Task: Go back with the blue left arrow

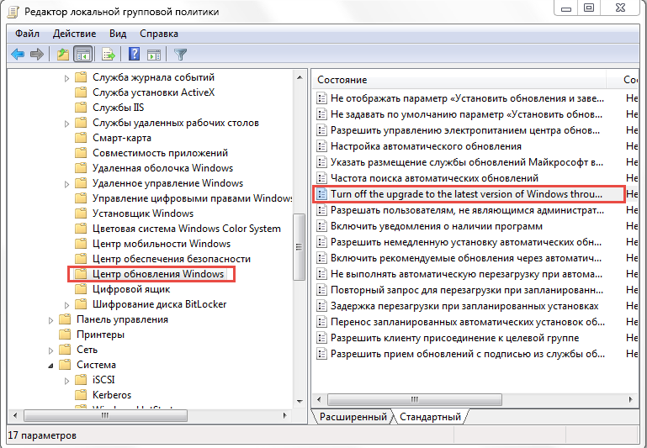Action: pos(18,54)
